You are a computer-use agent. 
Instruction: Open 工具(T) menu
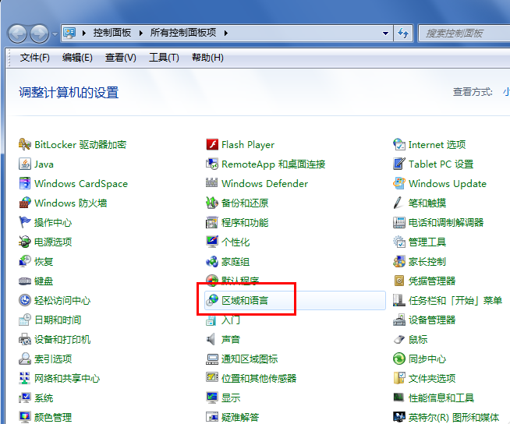click(x=164, y=58)
